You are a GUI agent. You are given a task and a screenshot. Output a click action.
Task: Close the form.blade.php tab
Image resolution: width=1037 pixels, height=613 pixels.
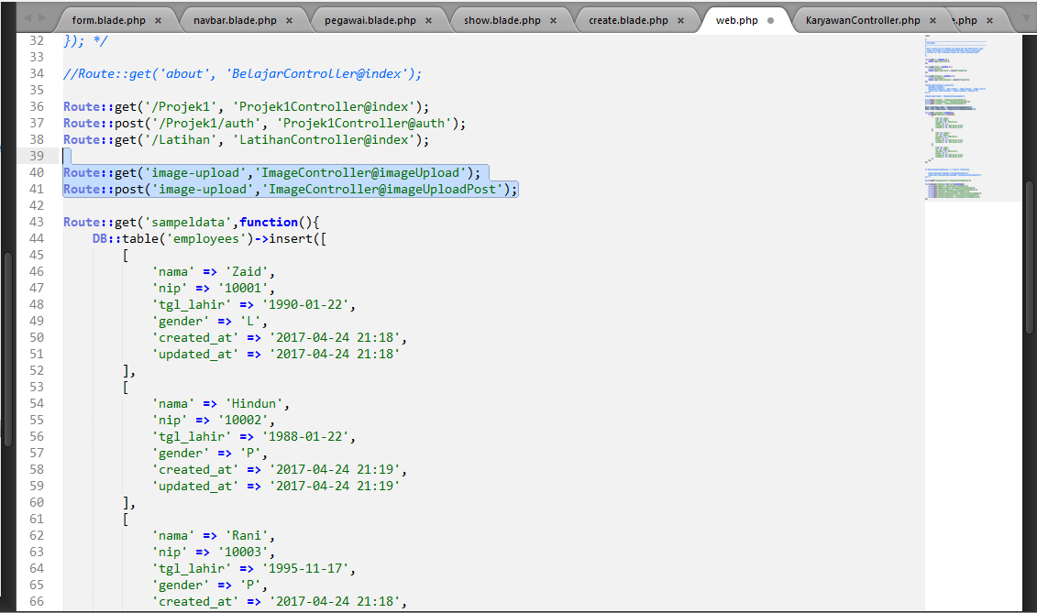click(x=158, y=20)
